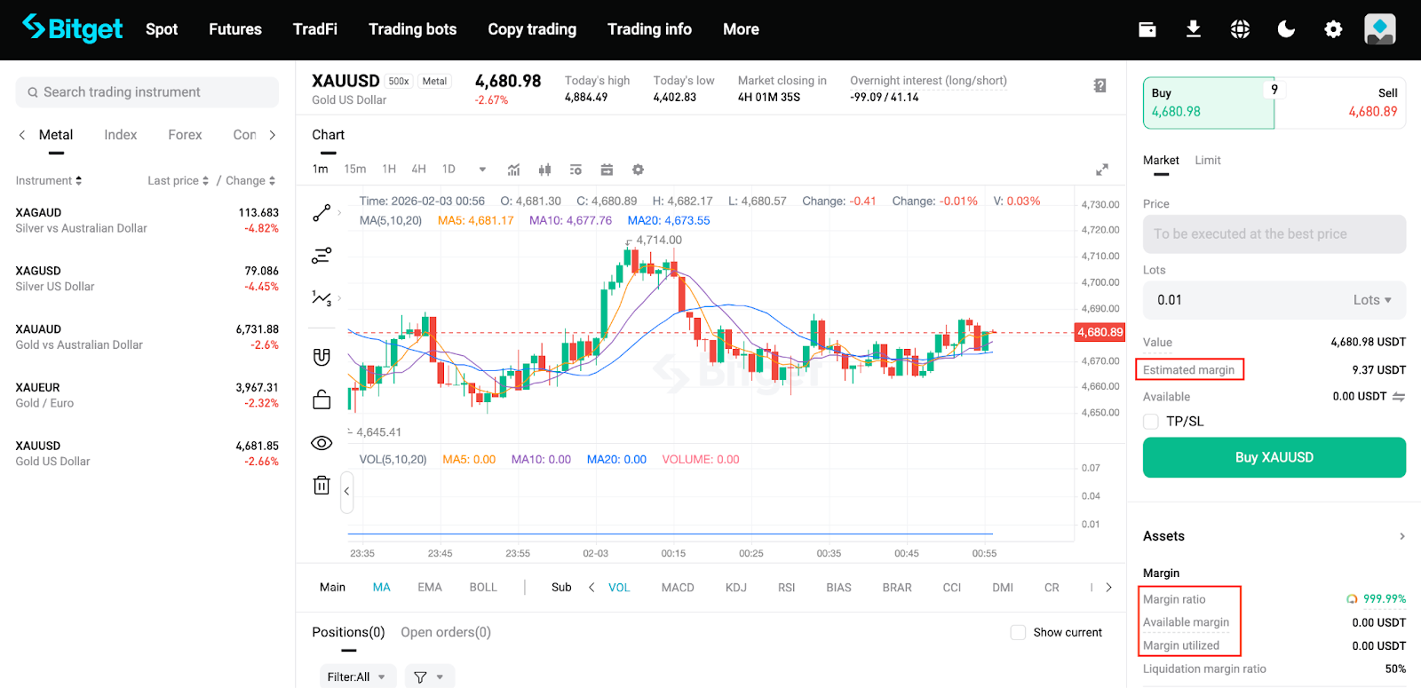Click the transfer icon beside Available
This screenshot has height=688, width=1421.
(x=1399, y=397)
